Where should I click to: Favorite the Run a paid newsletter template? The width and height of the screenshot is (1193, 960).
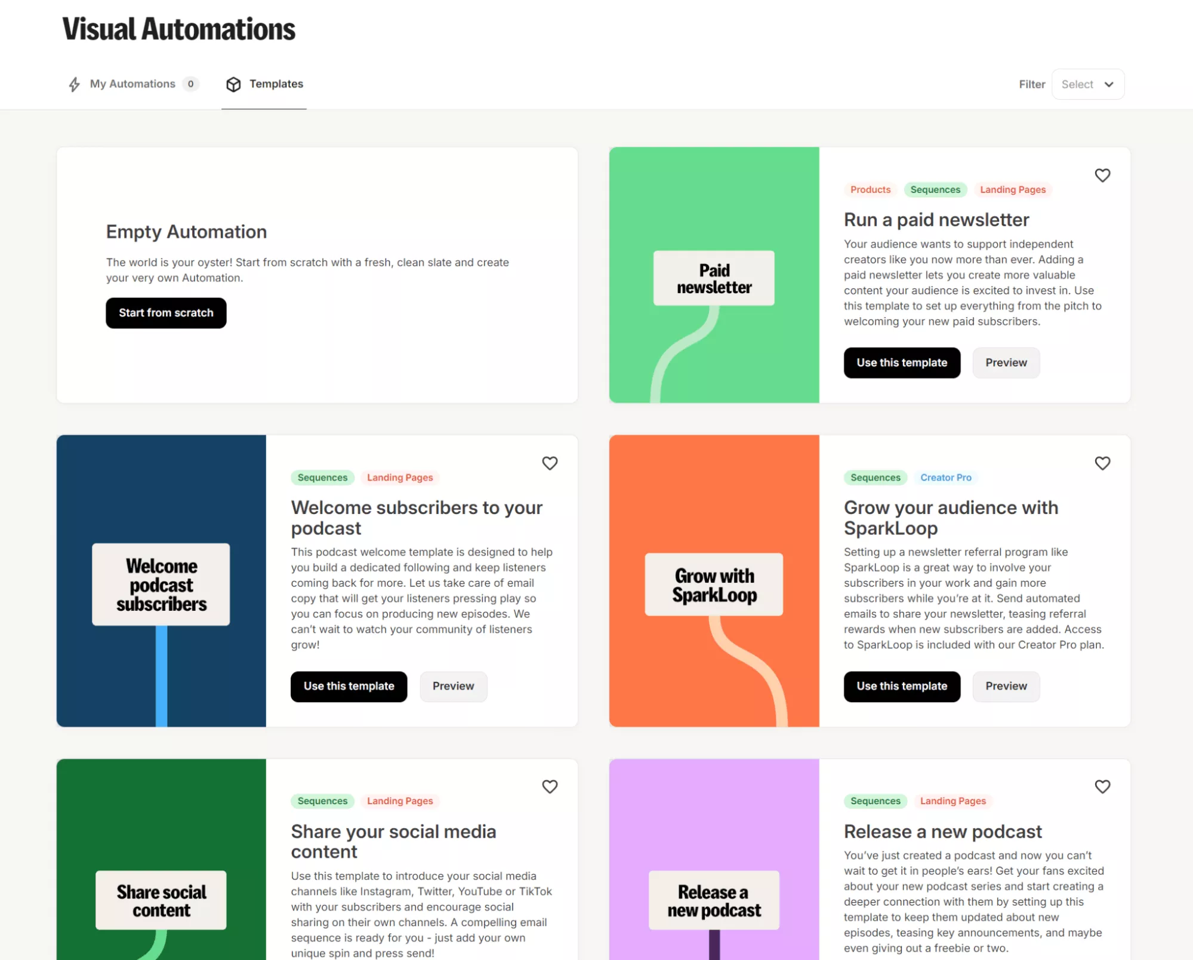(1102, 176)
